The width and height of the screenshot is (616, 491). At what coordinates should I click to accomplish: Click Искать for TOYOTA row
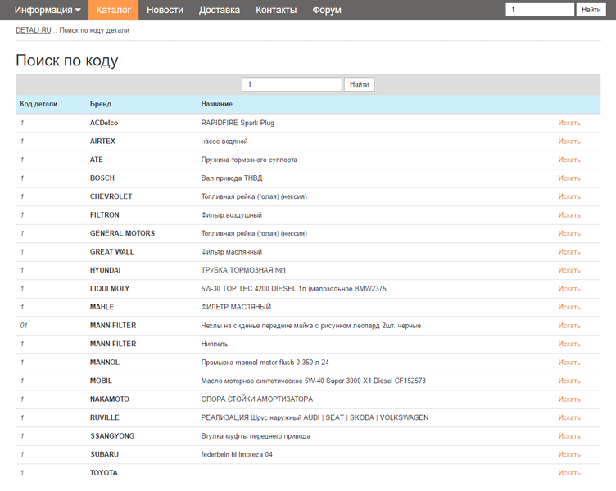pyautogui.click(x=569, y=473)
